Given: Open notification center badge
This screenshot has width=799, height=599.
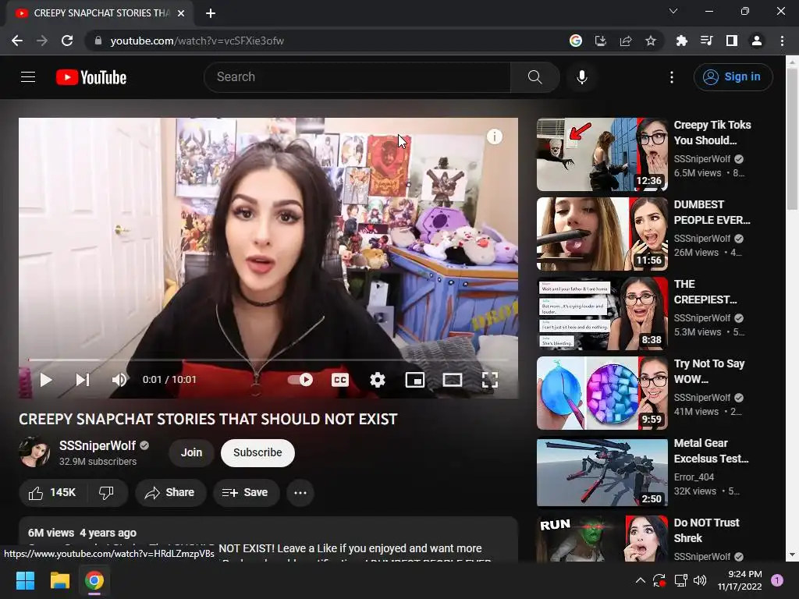Looking at the screenshot, I should (x=777, y=580).
